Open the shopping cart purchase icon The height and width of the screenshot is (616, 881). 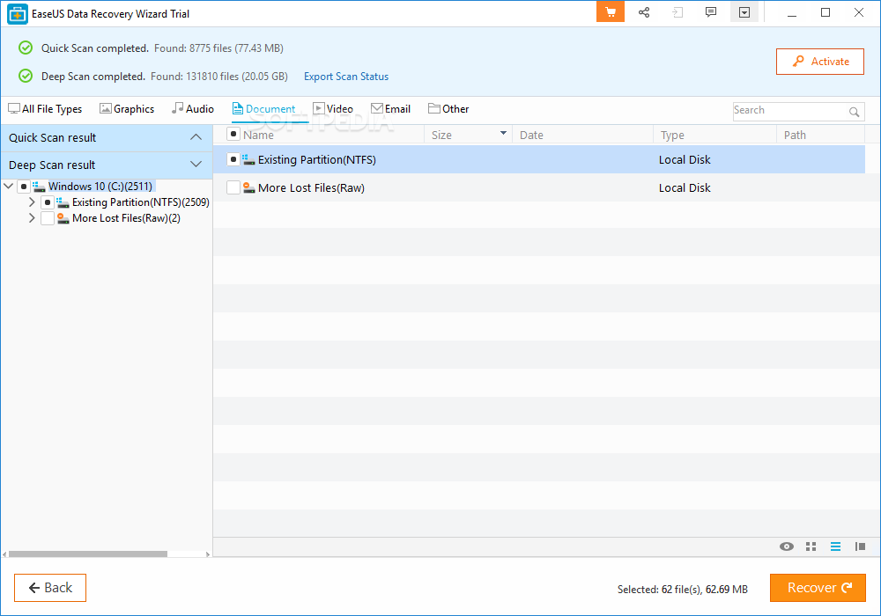point(611,12)
